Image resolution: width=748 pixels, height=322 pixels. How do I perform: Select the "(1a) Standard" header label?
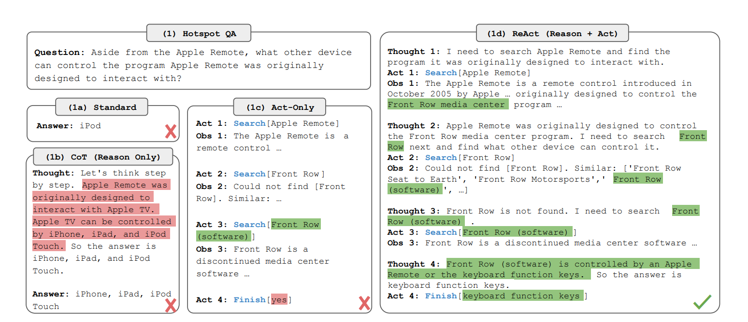101,107
